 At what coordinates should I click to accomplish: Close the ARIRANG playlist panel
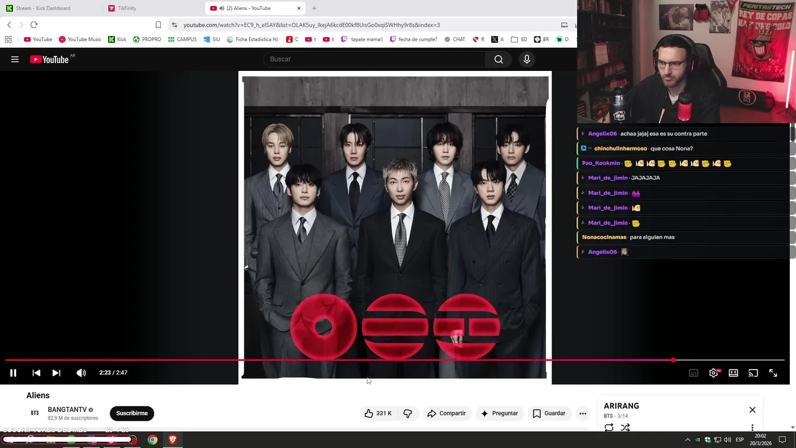(752, 410)
